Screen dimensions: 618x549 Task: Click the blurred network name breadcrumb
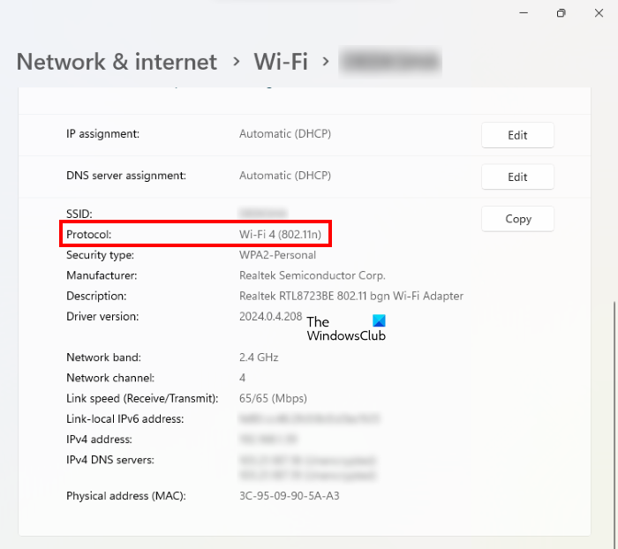391,62
